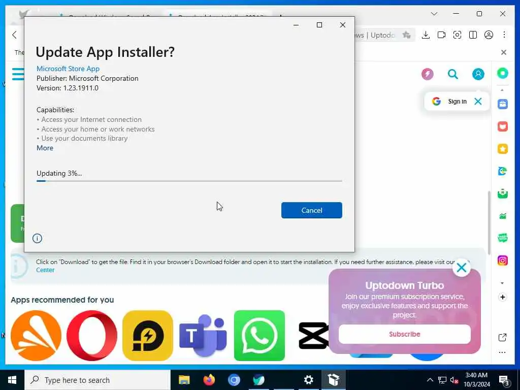The height and width of the screenshot is (390, 520).
Task: Open the Microsoft Store App link
Action: tap(68, 69)
